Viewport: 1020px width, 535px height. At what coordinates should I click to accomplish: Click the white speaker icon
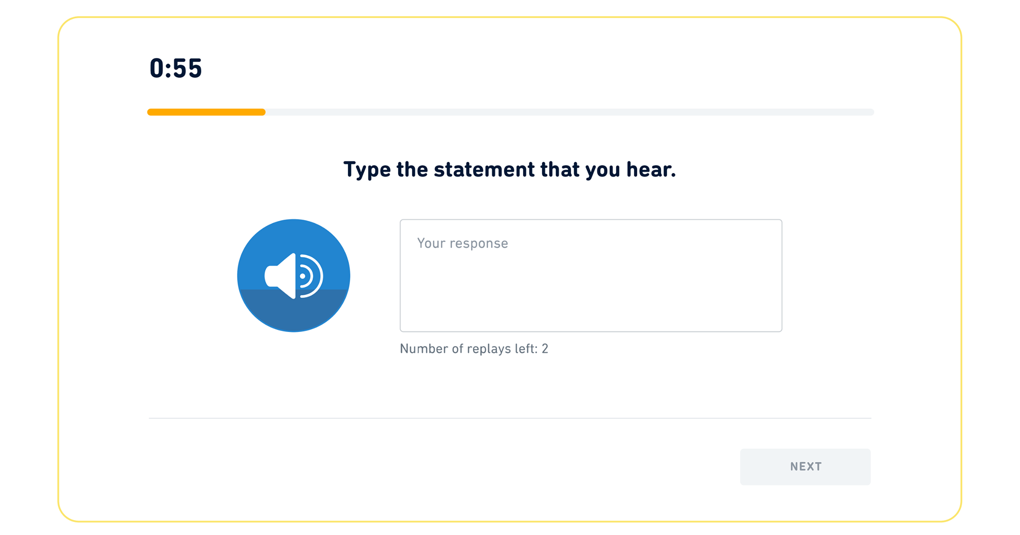281,276
